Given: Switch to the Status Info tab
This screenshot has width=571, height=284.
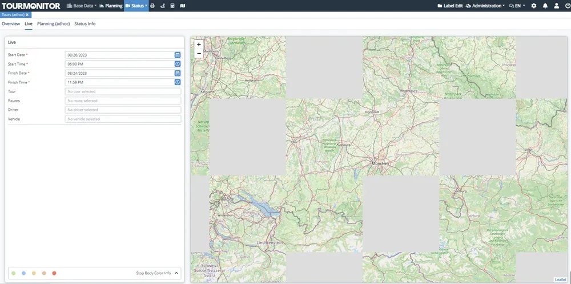Looking at the screenshot, I should [x=85, y=24].
